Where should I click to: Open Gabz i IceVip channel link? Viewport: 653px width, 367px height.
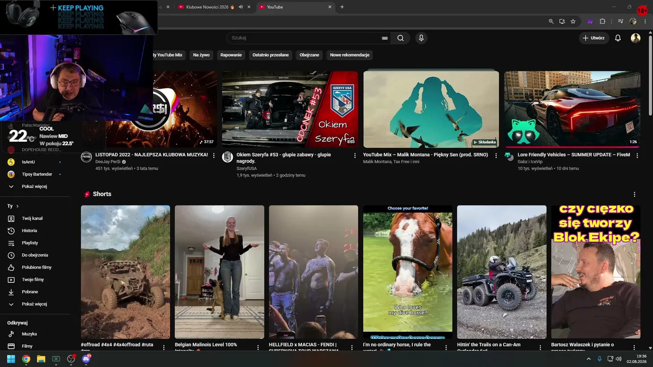tap(530, 162)
